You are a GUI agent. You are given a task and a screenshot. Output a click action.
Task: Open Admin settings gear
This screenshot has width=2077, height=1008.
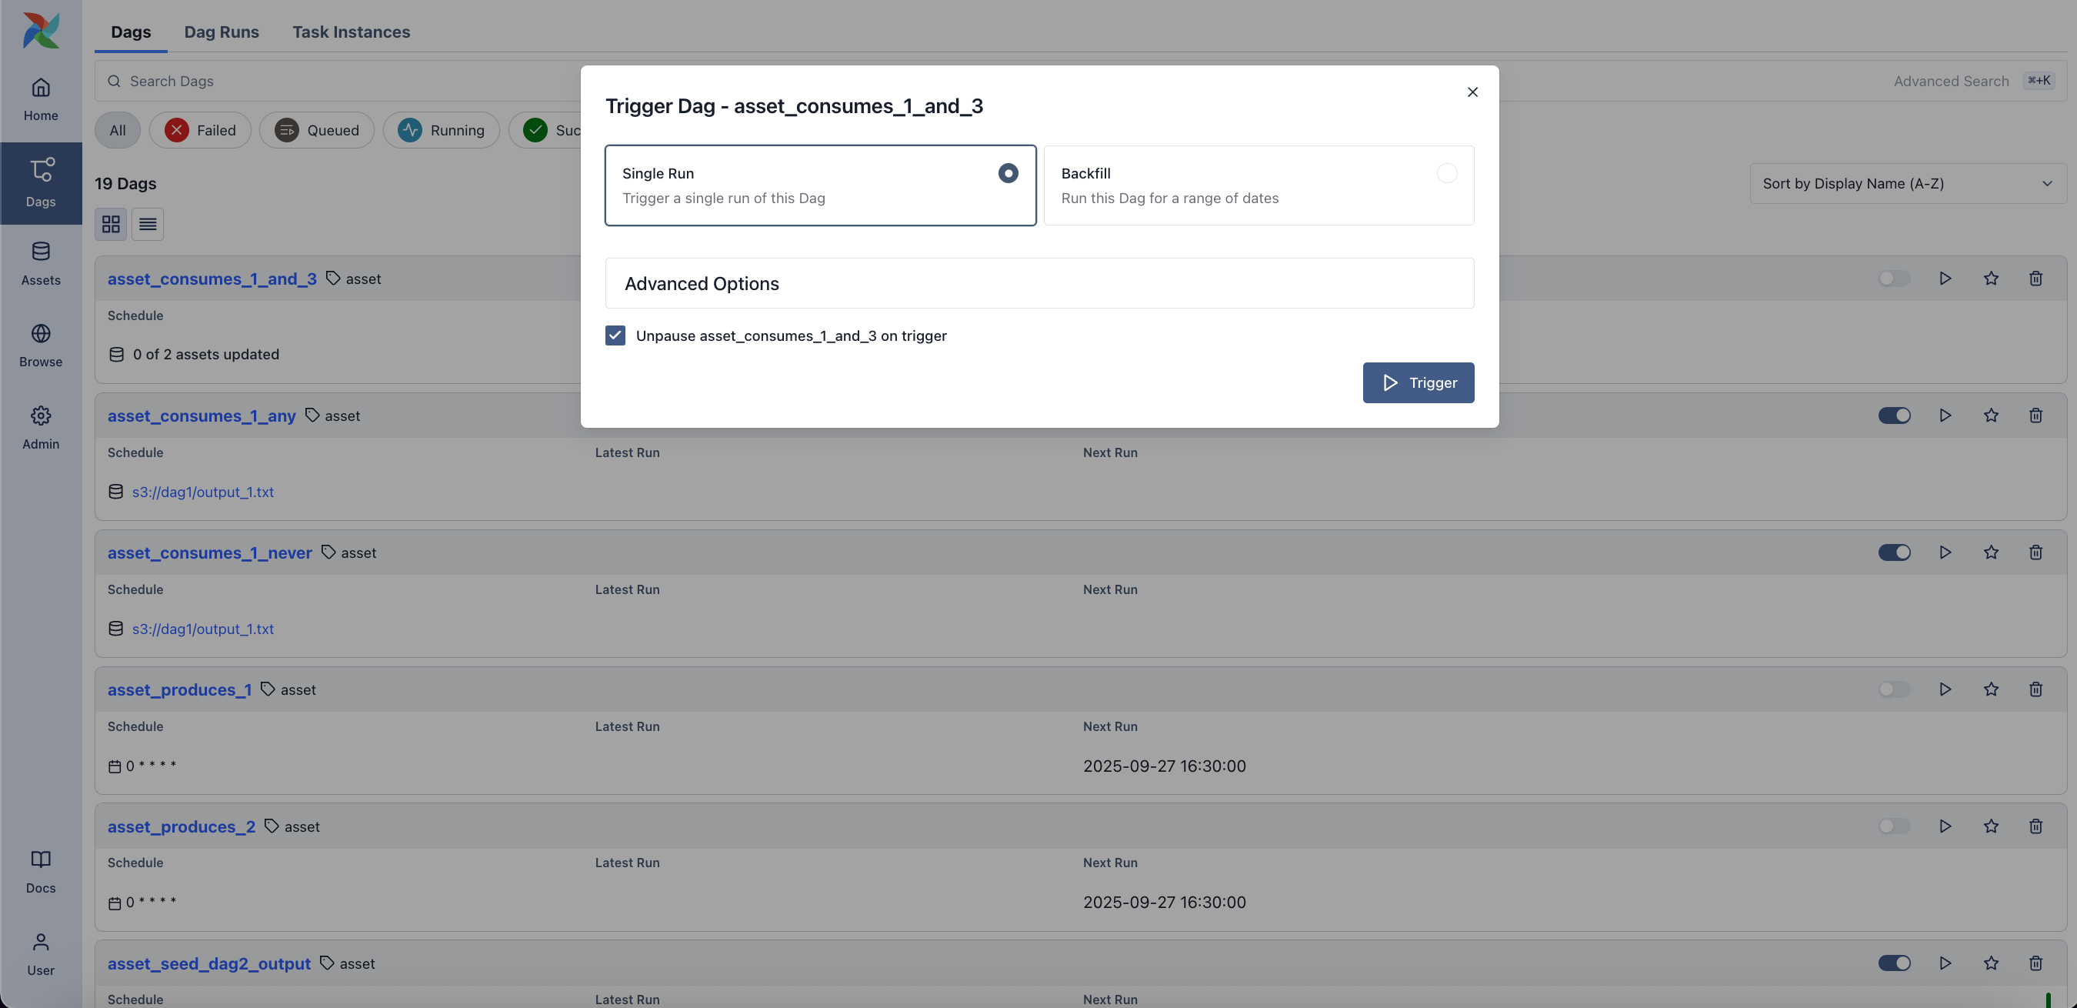pyautogui.click(x=40, y=416)
